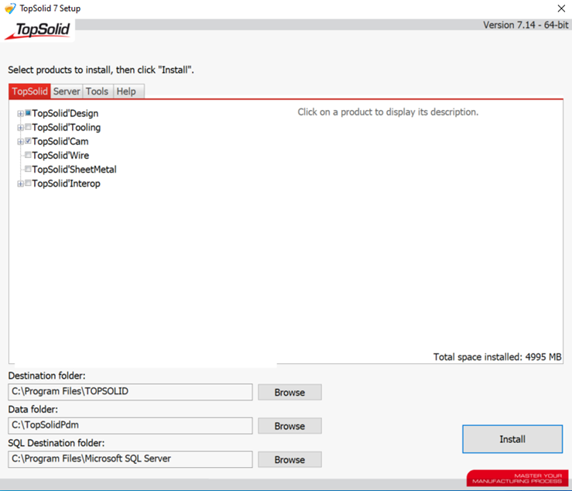Screen dimensions: 572x491
Task: Click the Destination folder path field
Action: click(130, 392)
